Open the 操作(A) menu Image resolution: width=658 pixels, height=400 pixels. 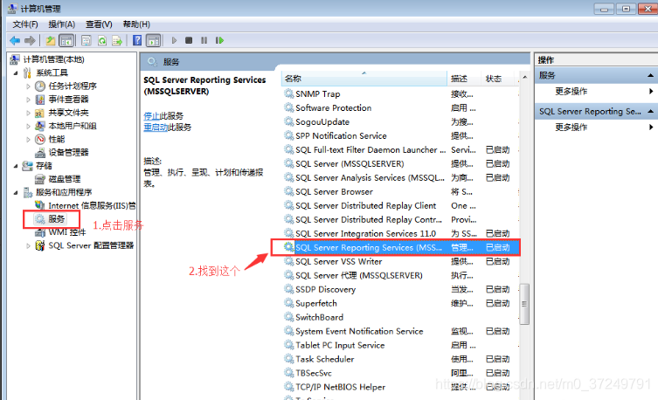pyautogui.click(x=62, y=24)
